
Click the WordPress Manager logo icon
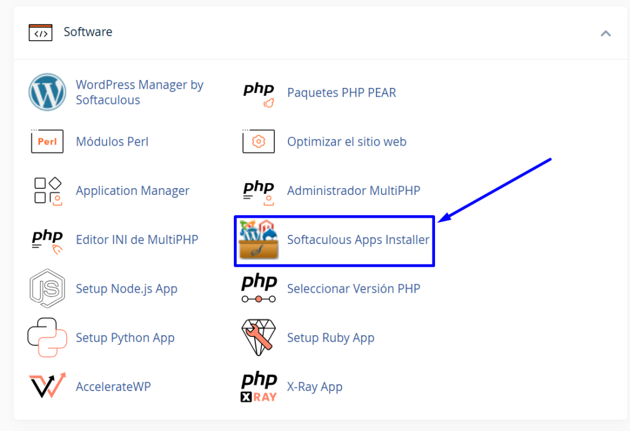[x=47, y=92]
